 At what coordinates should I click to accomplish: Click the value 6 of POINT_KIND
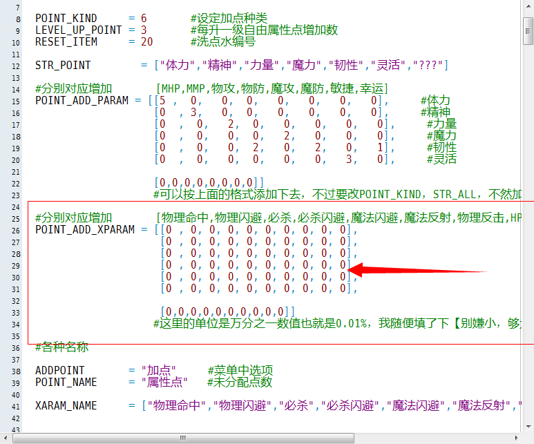pos(144,19)
